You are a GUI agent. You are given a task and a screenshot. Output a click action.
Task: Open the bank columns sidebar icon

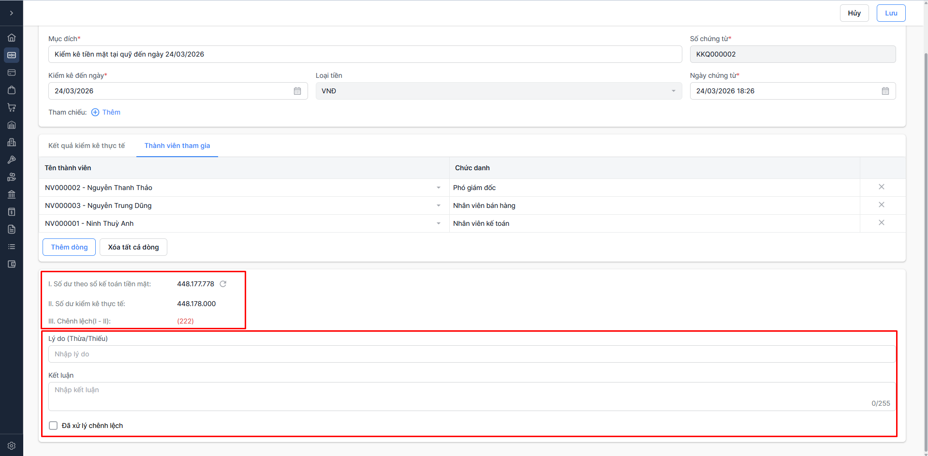pos(12,194)
